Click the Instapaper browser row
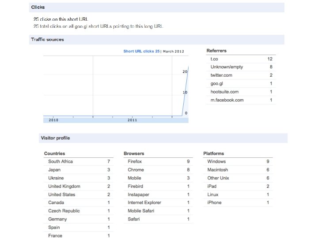This screenshot has height=238, width=318. [x=138, y=194]
